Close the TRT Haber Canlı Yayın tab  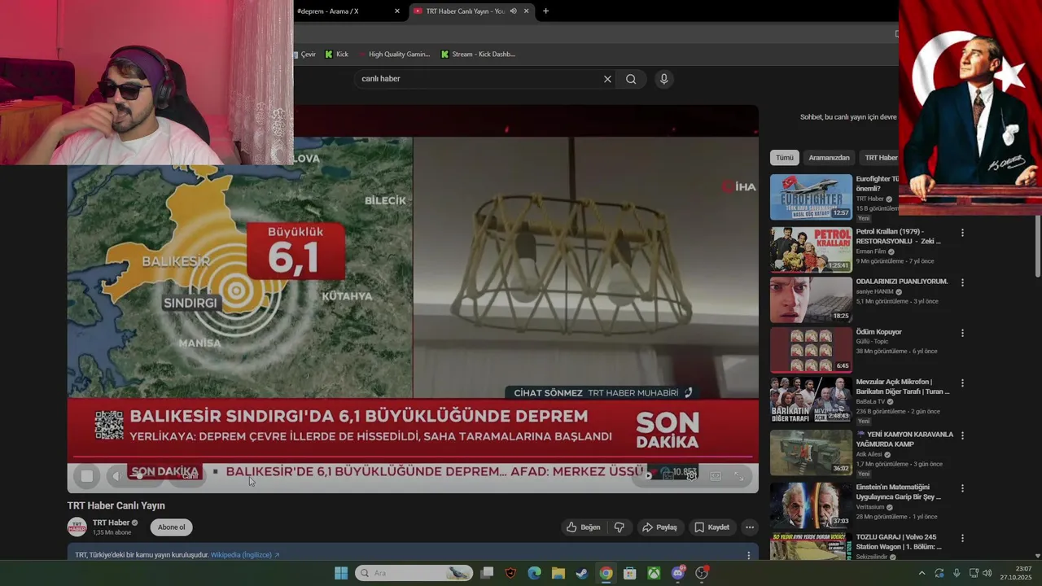pyautogui.click(x=526, y=11)
